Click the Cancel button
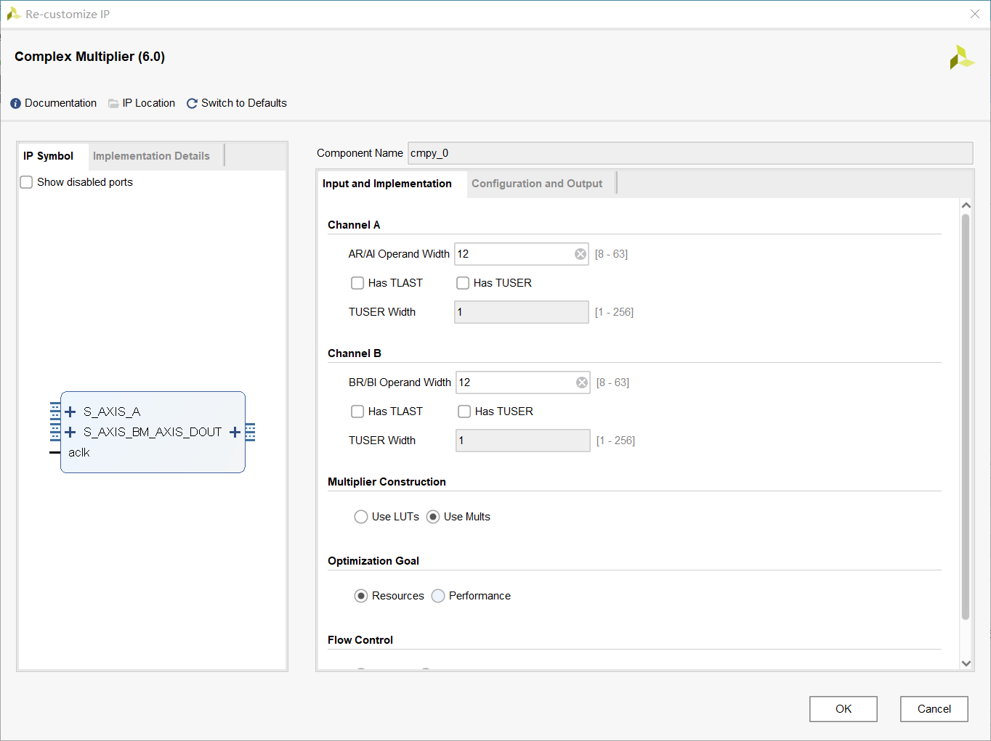The width and height of the screenshot is (991, 741). 934,709
